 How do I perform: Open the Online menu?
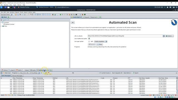coord(30,12)
